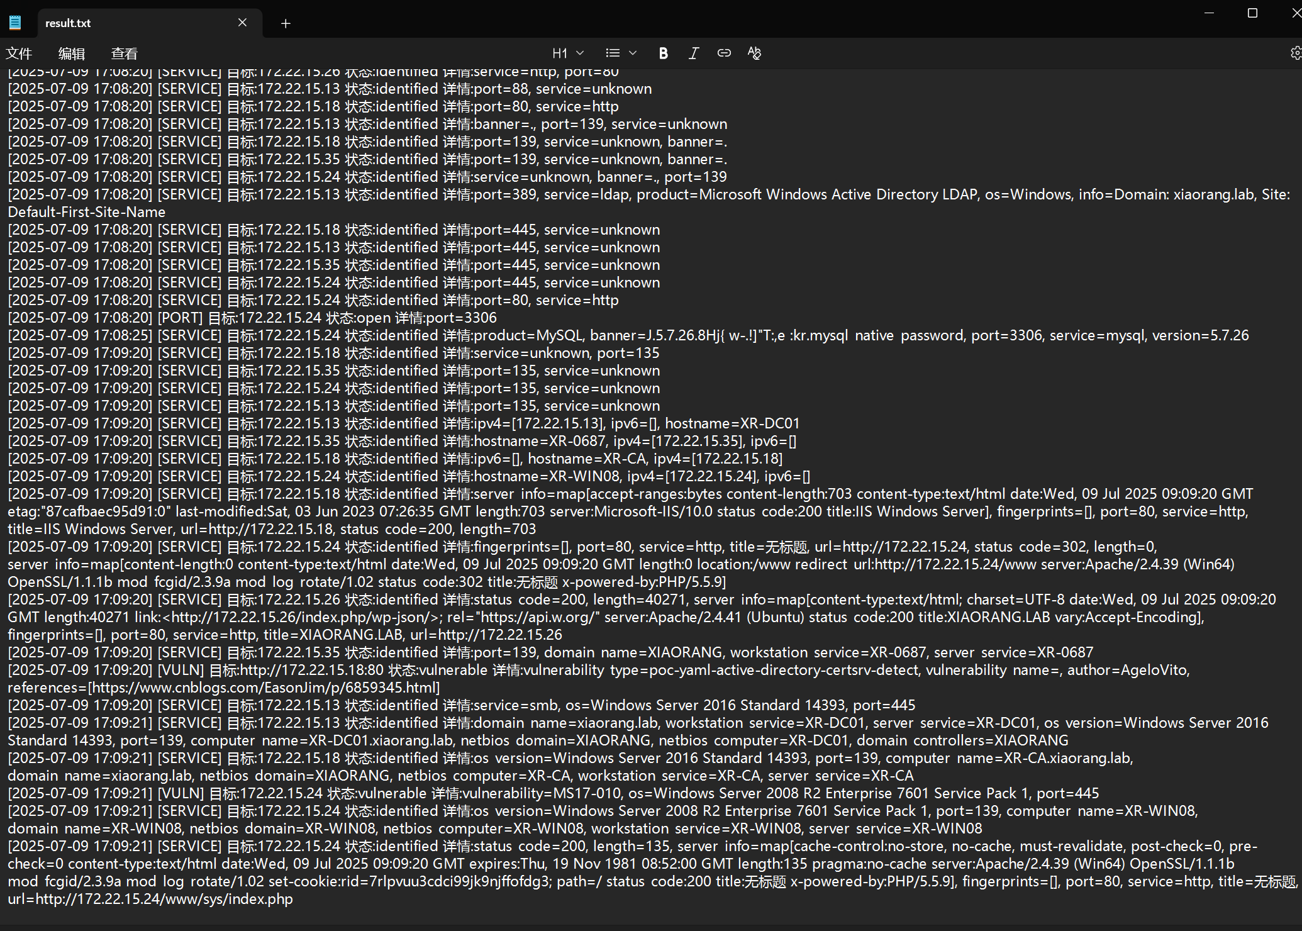This screenshot has width=1302, height=931.
Task: Toggle italic formatting
Action: 693,53
